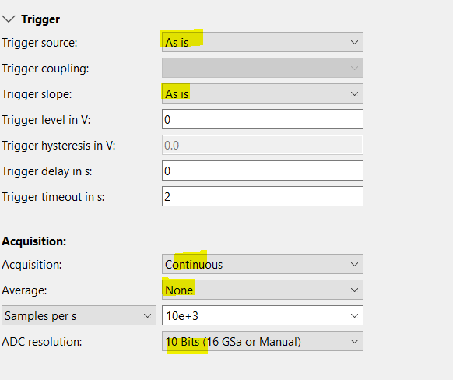Open the Trigger slope dropdown
This screenshot has width=453, height=380.
[262, 93]
